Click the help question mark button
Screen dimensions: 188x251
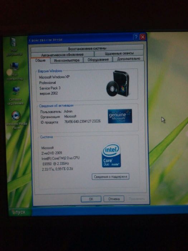[136, 37]
